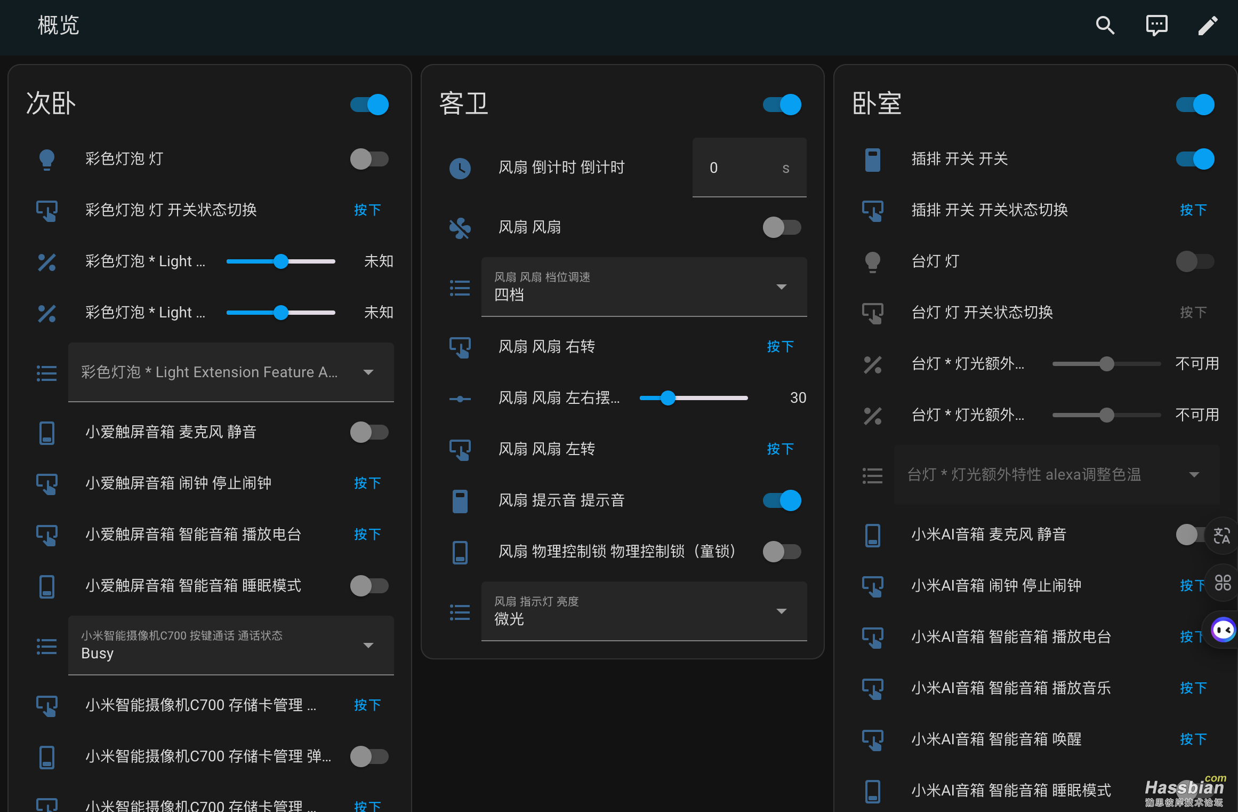The width and height of the screenshot is (1238, 812).
Task: Click the 风扇 倒计时 number input field
Action: click(x=749, y=168)
